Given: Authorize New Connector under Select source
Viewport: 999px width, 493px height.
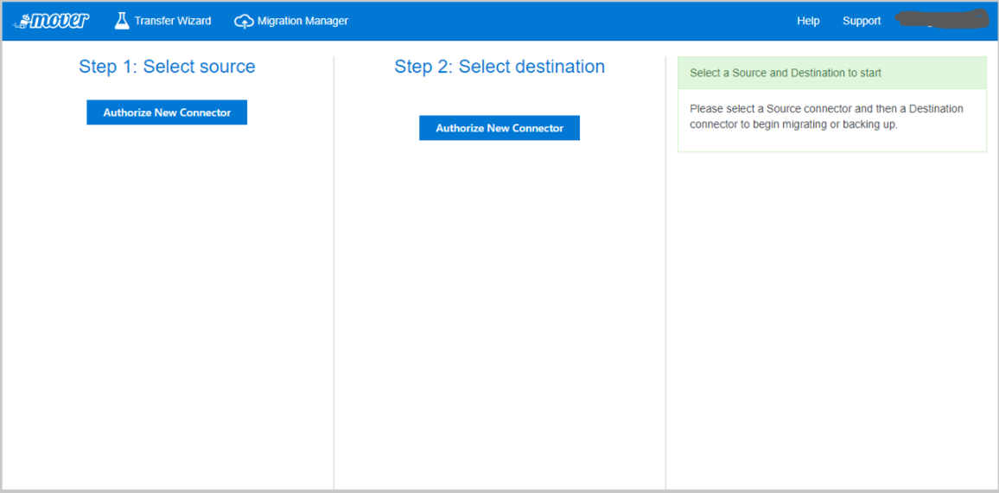Looking at the screenshot, I should 167,112.
